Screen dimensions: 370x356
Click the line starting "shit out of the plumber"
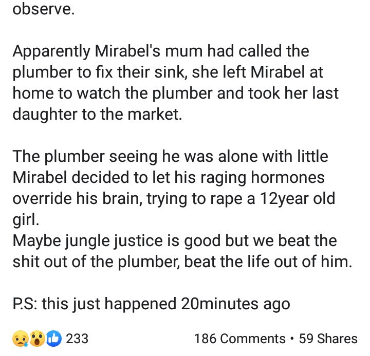182,261
